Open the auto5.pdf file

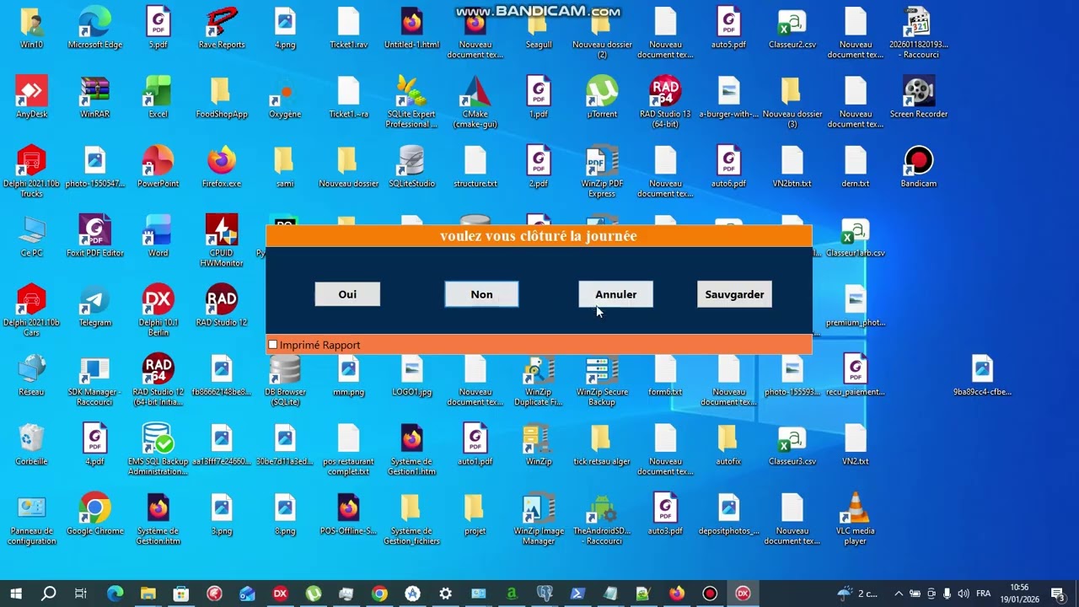(x=728, y=28)
